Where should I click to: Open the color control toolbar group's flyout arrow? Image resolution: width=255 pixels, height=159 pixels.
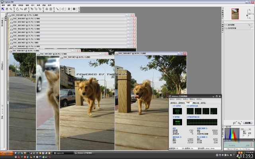pos(54,12)
